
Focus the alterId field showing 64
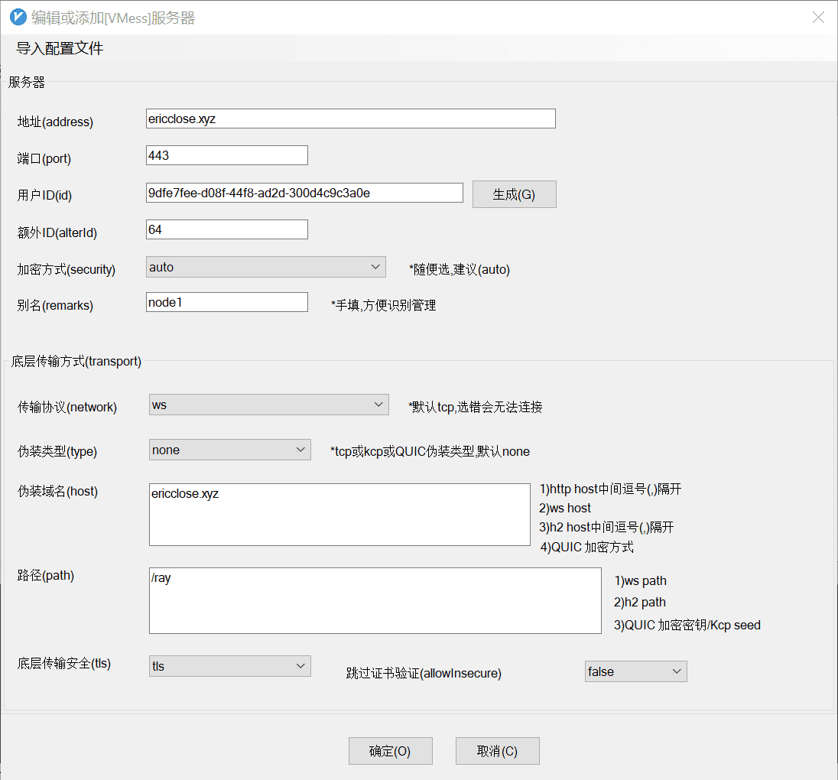pos(226,229)
